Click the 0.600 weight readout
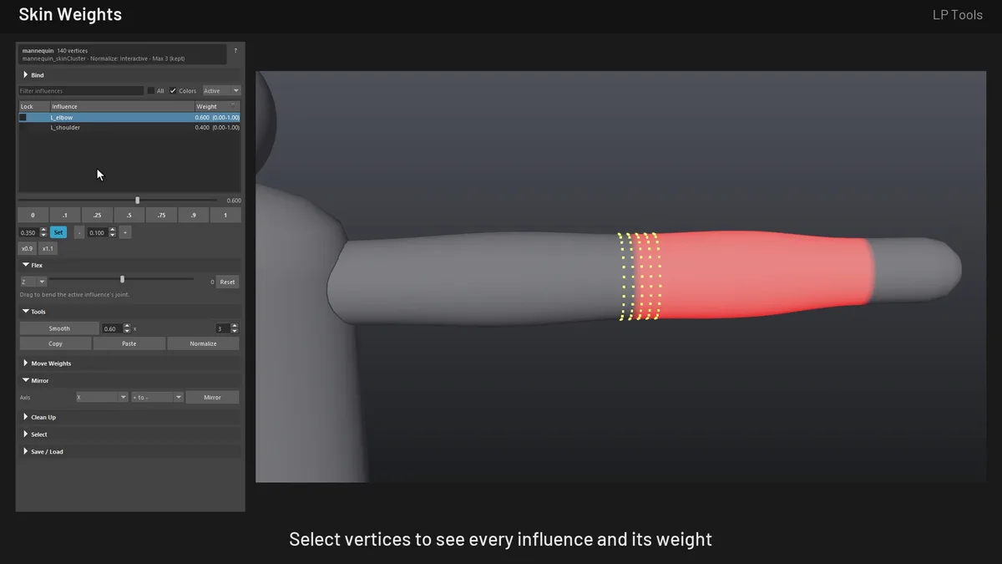Image resolution: width=1002 pixels, height=564 pixels. 234,201
